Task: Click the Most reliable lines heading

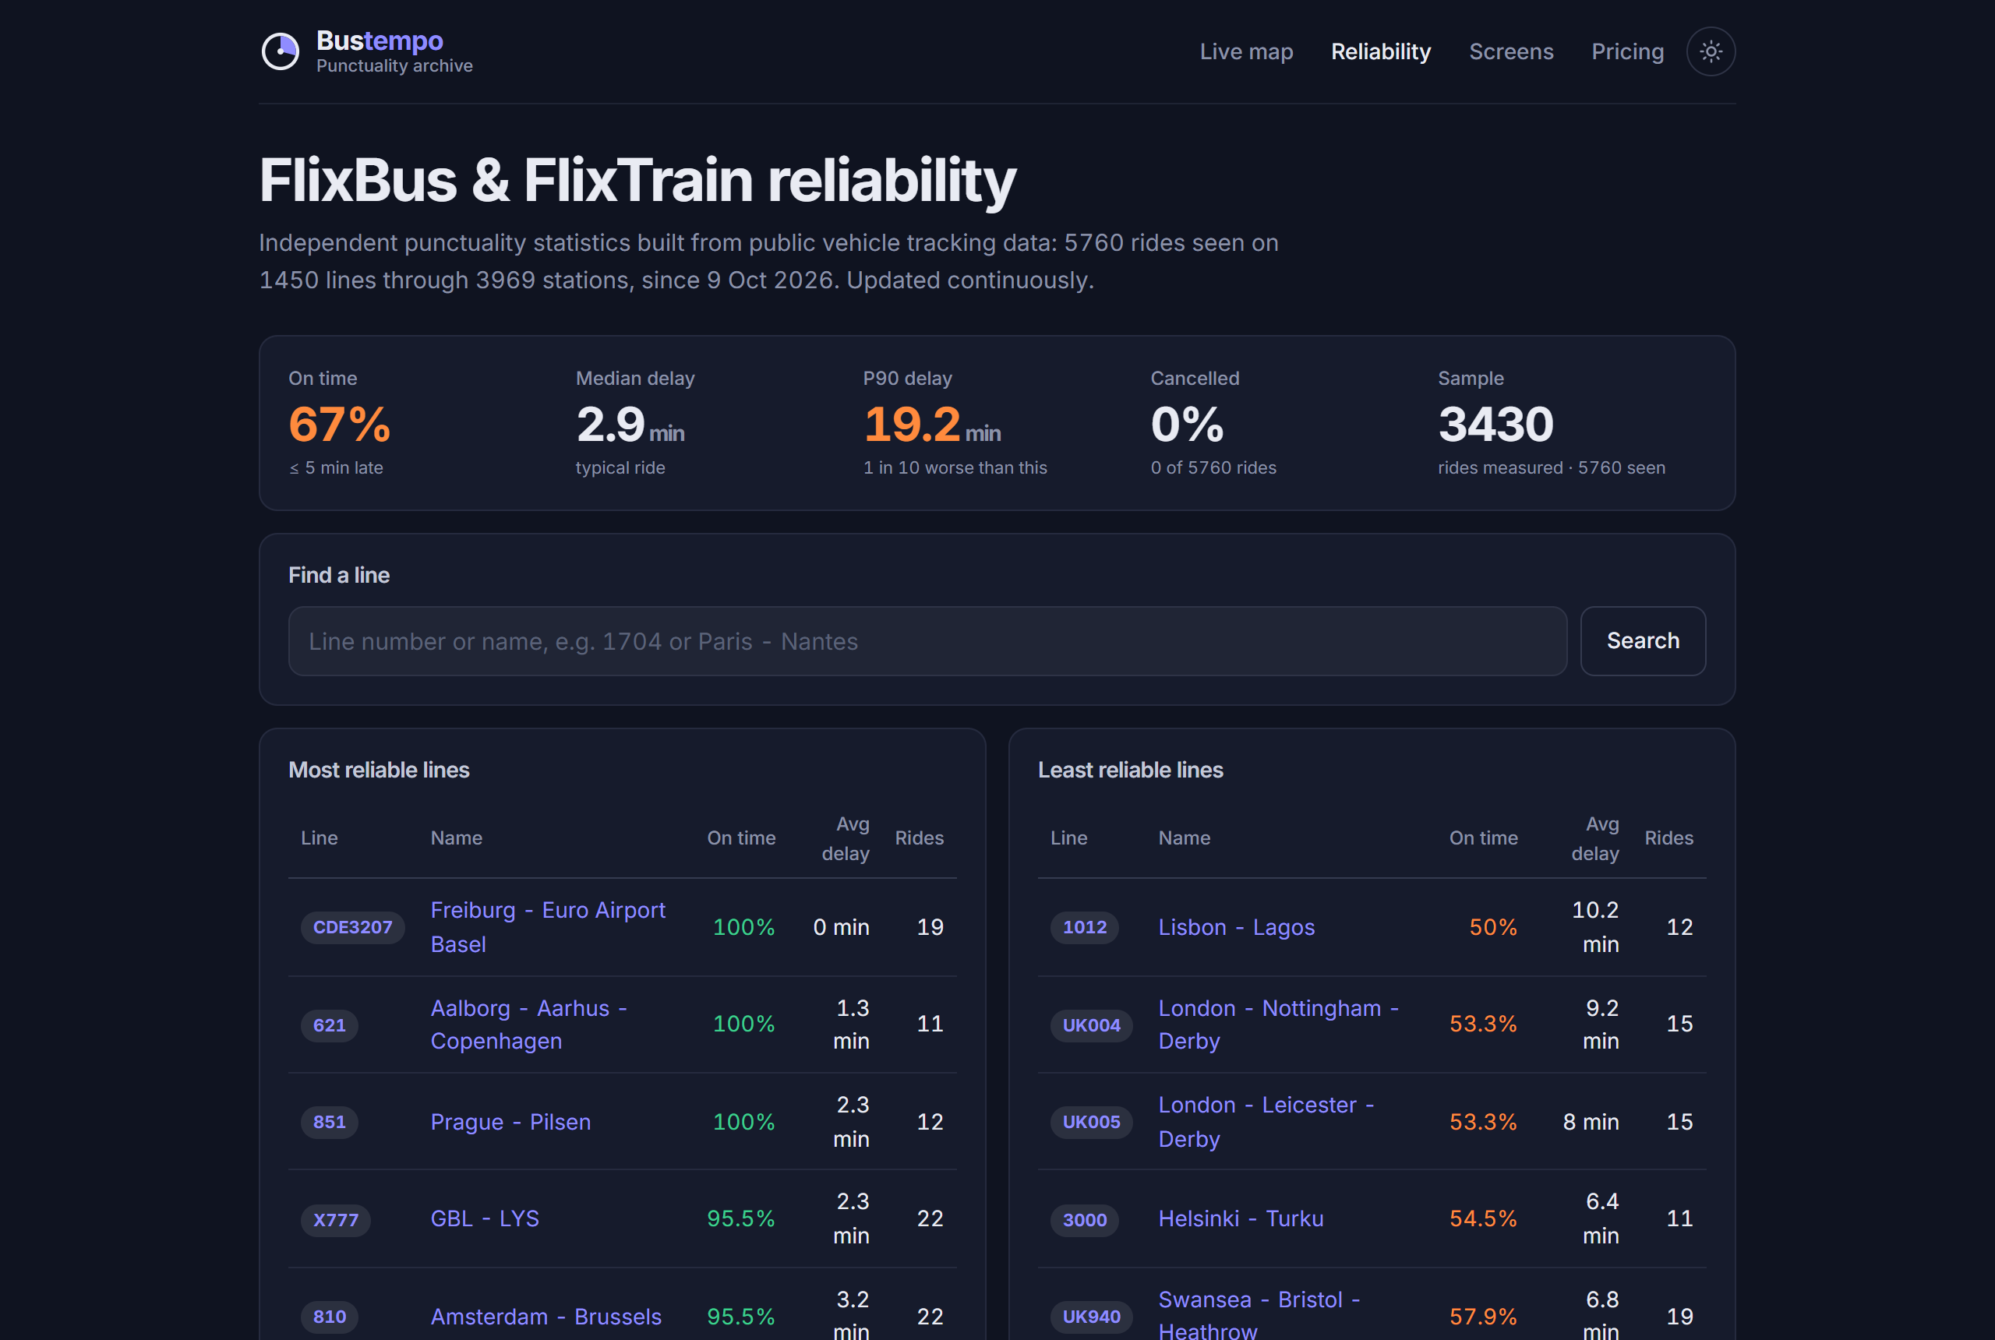Action: (x=379, y=770)
